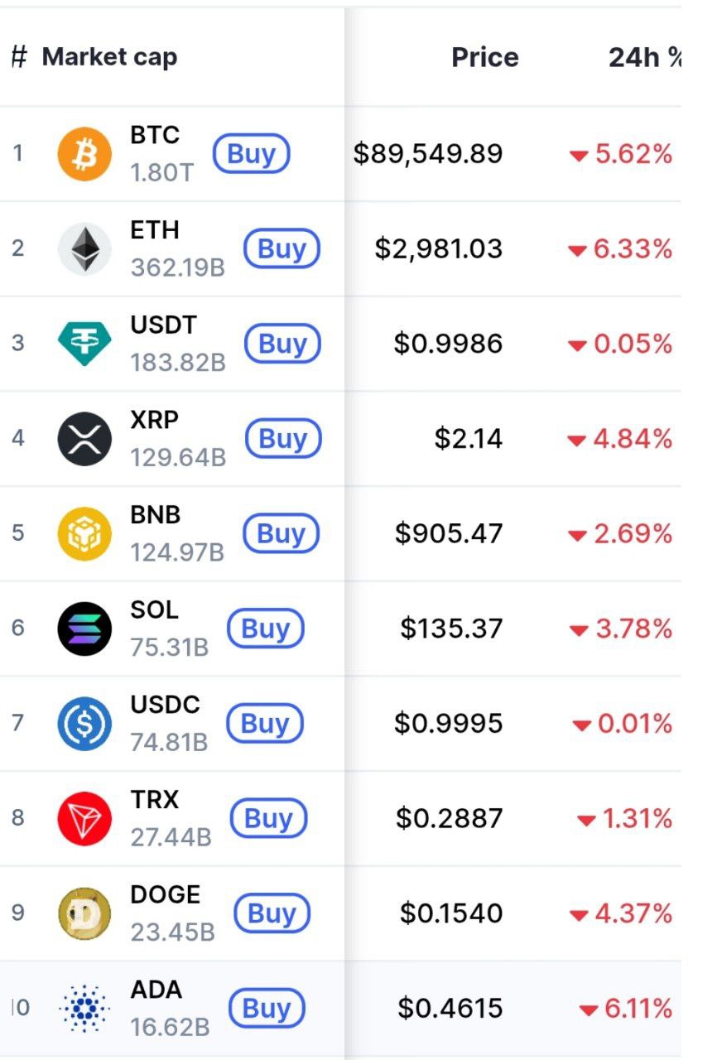The width and height of the screenshot is (717, 1060).
Task: Click the BNB coin icon
Action: (x=84, y=533)
